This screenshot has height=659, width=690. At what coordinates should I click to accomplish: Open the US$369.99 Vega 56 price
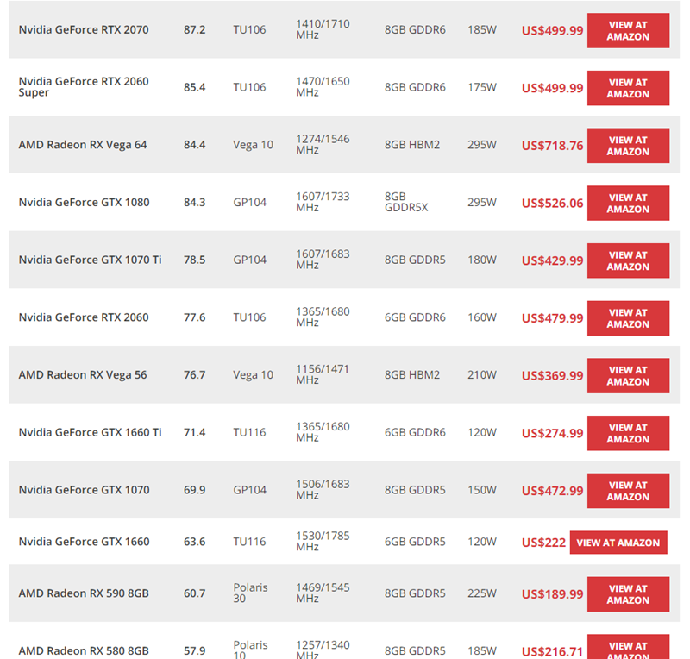pos(552,375)
